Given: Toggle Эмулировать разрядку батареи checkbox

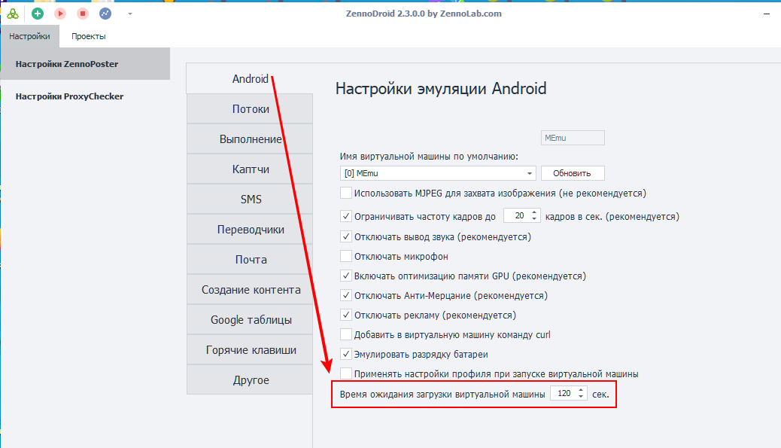Looking at the screenshot, I should click(x=345, y=354).
